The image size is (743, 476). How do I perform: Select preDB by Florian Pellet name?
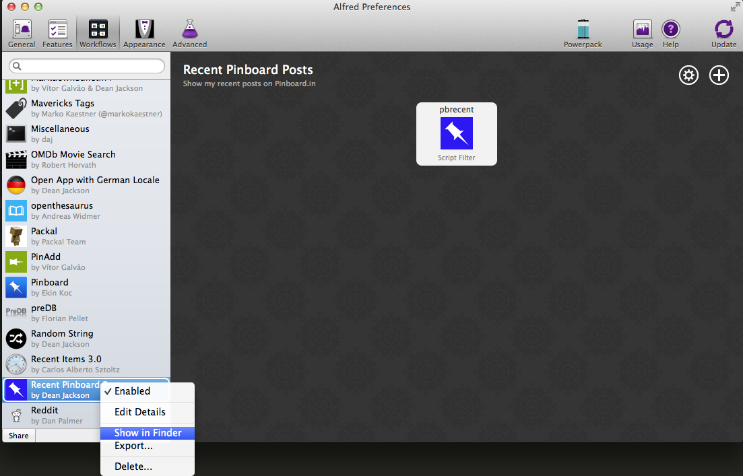click(44, 308)
